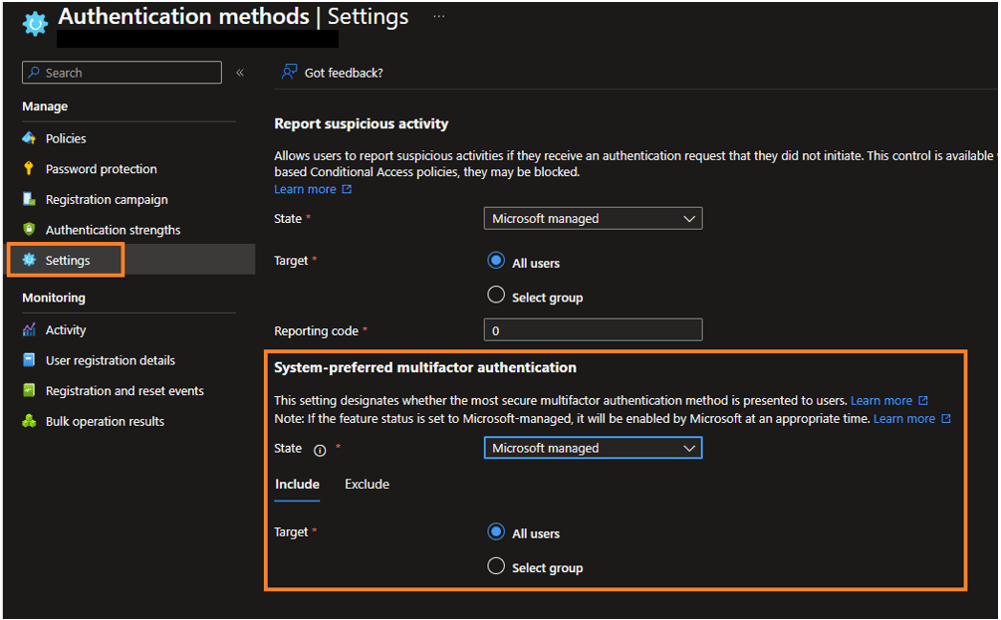Click the Settings gear icon in sidebar
This screenshot has height=620, width=1001.
(x=29, y=260)
